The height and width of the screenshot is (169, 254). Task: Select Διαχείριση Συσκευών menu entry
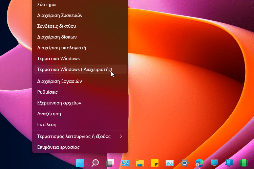(x=80, y=15)
